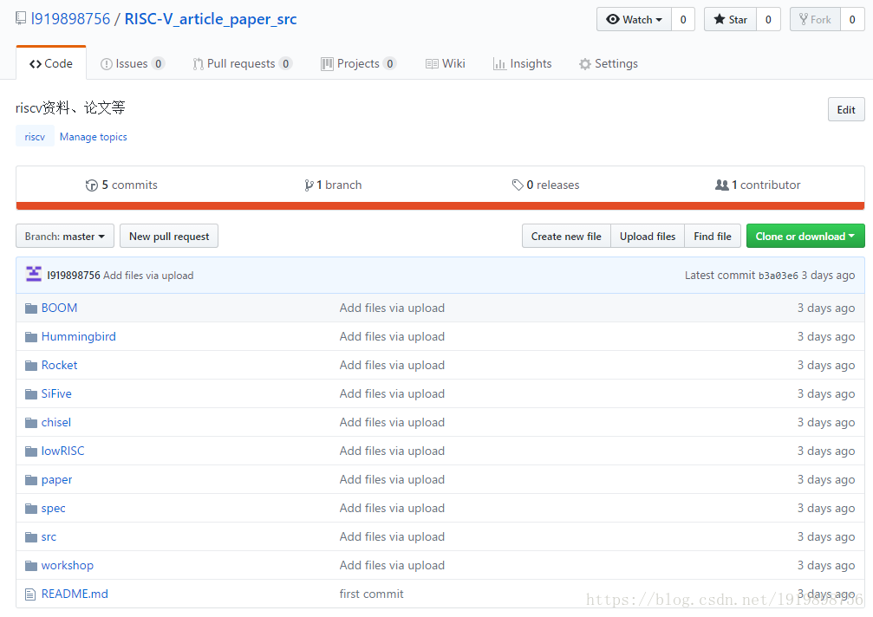The image size is (873, 617).
Task: Click the language color bar
Action: (x=440, y=206)
